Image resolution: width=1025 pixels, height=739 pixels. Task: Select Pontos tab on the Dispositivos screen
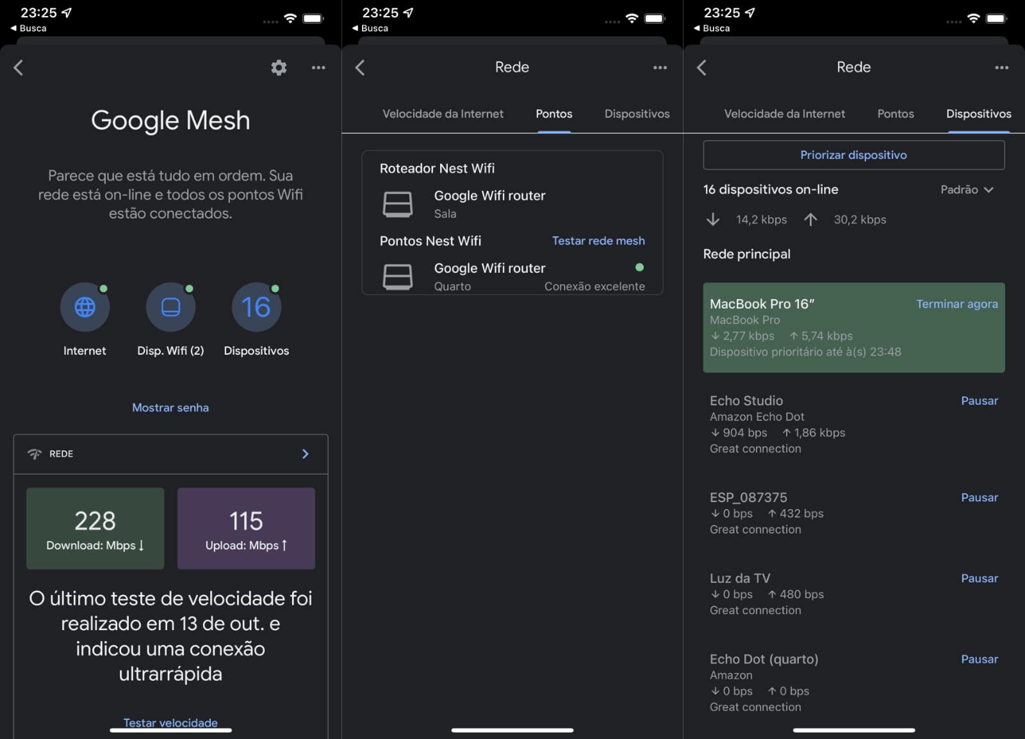click(895, 114)
